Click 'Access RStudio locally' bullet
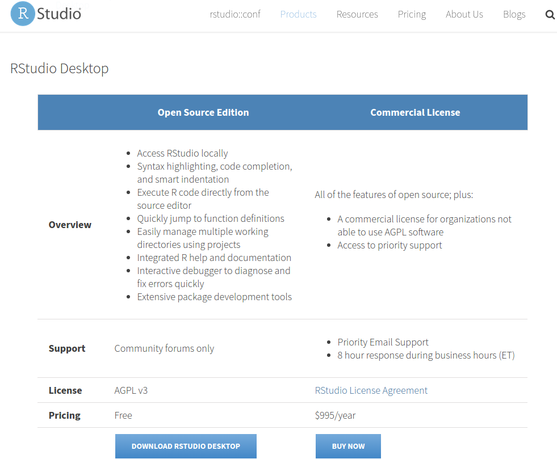 pyautogui.click(x=182, y=153)
